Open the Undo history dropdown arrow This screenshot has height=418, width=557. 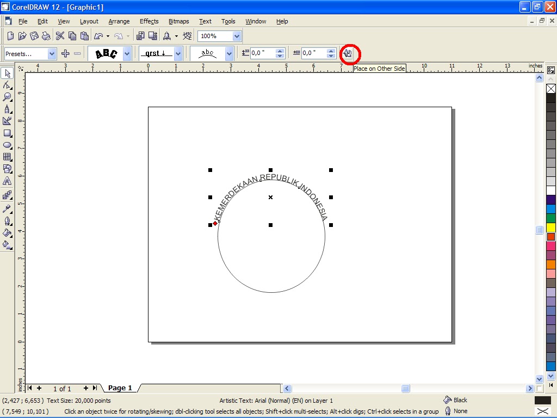click(x=108, y=36)
